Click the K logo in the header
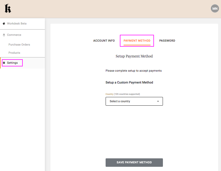 [x=8, y=9]
